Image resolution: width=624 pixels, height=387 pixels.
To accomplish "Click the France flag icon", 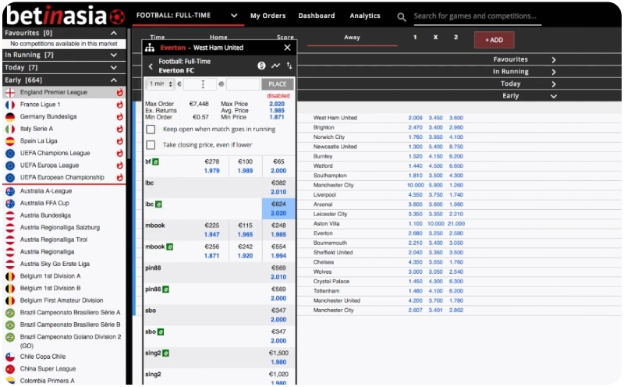I will (10, 105).
